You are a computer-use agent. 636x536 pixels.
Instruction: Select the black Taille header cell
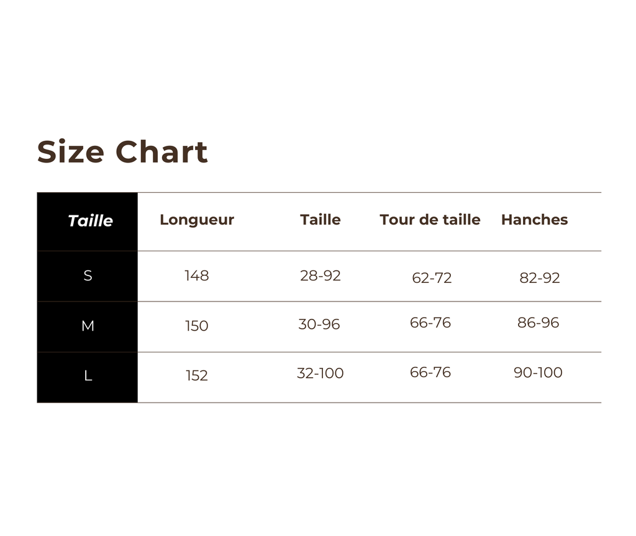click(87, 221)
